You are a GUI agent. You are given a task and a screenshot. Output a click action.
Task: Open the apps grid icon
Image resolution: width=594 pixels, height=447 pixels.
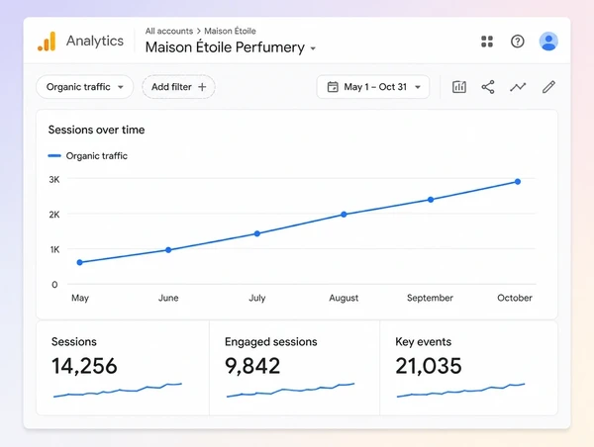tap(487, 42)
